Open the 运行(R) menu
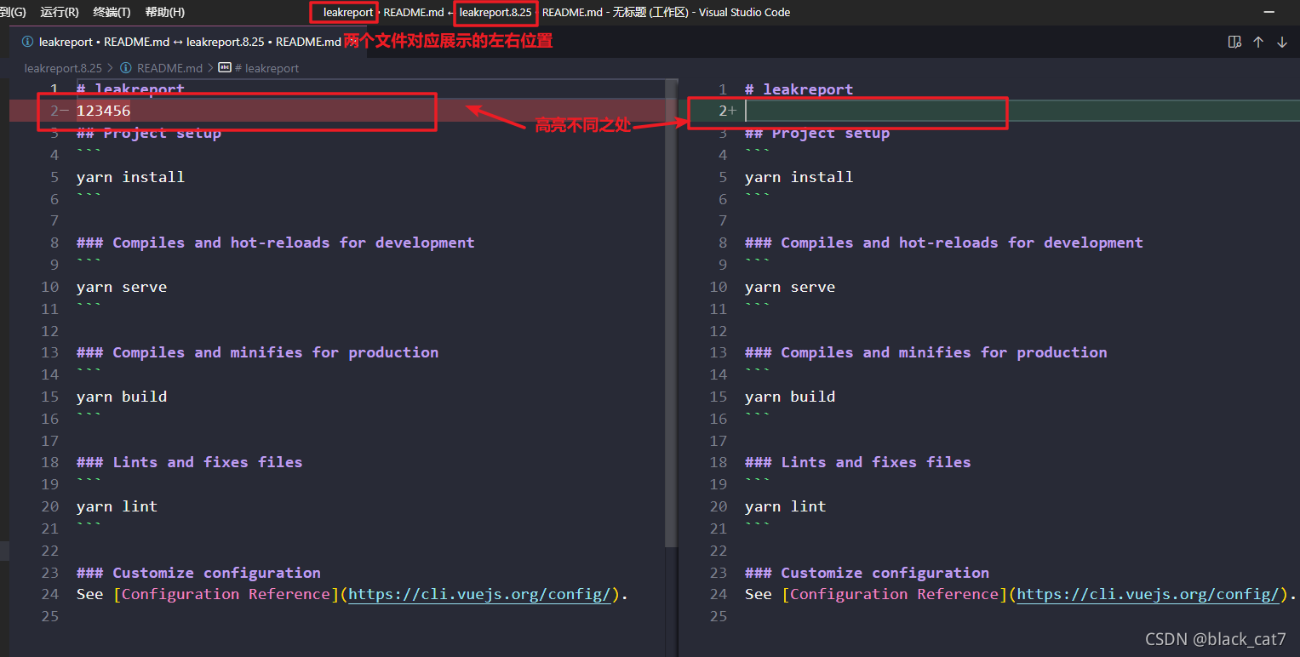Image resolution: width=1300 pixels, height=657 pixels. click(60, 12)
